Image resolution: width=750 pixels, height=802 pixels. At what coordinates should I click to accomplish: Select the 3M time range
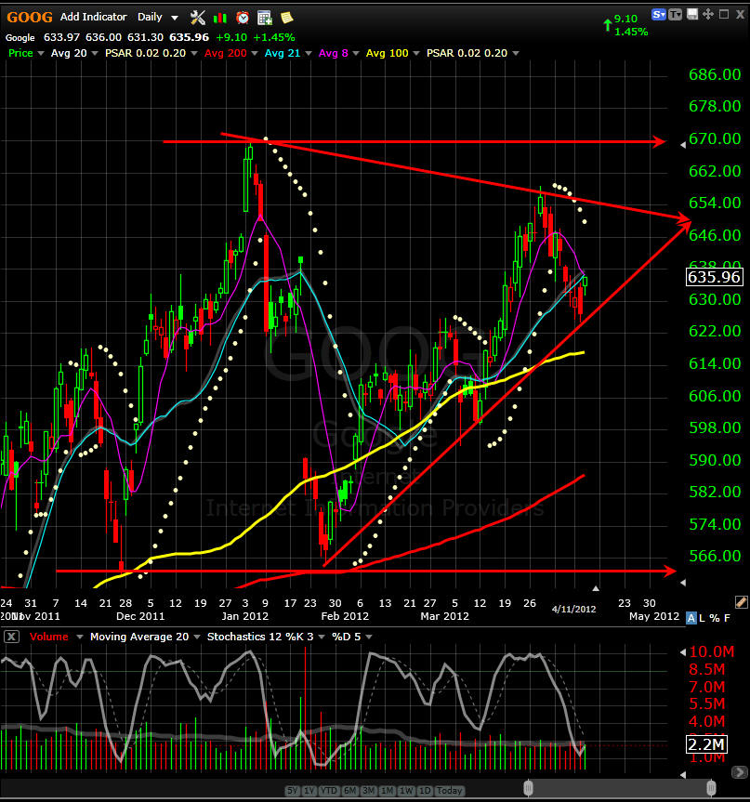pyautogui.click(x=368, y=790)
